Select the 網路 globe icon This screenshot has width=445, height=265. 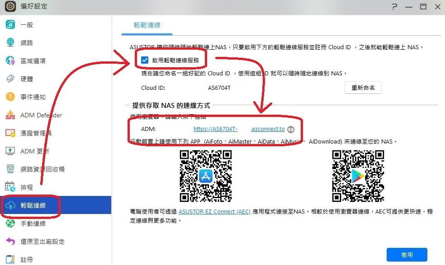(x=10, y=42)
